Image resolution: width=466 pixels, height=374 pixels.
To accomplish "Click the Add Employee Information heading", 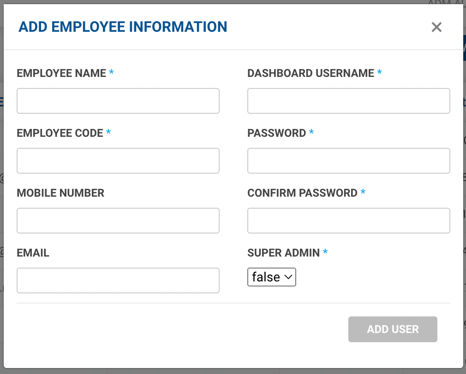I will coord(123,27).
